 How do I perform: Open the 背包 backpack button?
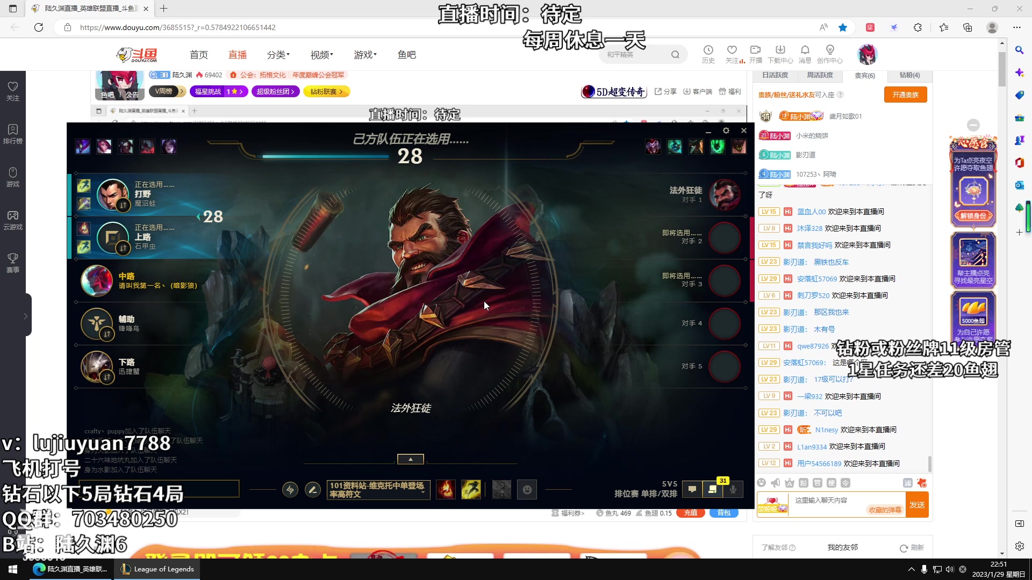(724, 513)
